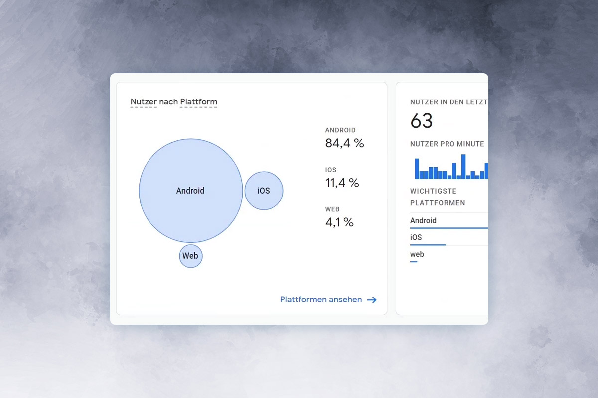The height and width of the screenshot is (398, 598).
Task: Click the realtime user count 63
Action: point(422,121)
